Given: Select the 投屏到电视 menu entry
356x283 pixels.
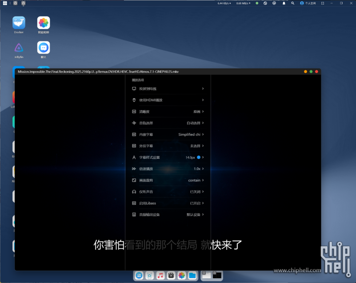Looking at the screenshot, I should coord(168,89).
